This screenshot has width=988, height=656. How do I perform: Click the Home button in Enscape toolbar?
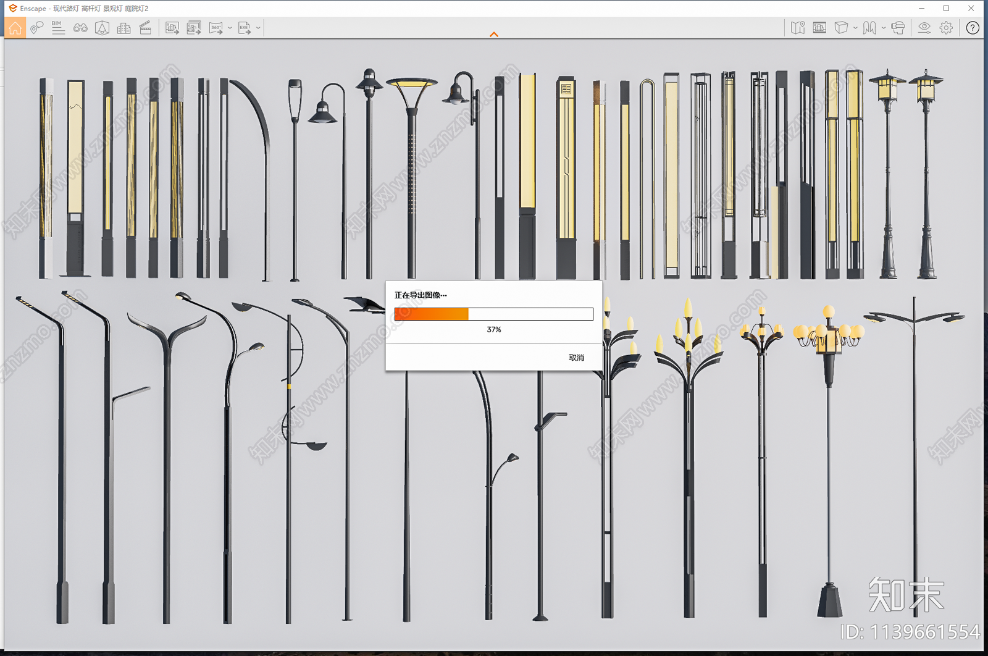[15, 28]
